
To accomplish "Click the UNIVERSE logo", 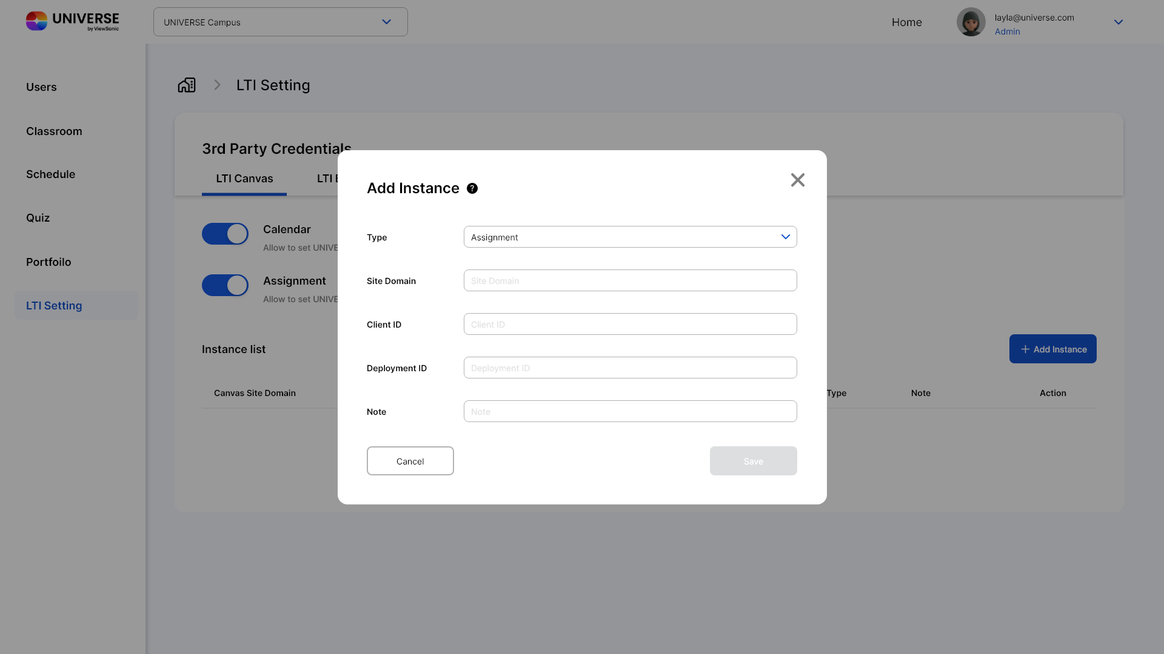I will coord(72,21).
